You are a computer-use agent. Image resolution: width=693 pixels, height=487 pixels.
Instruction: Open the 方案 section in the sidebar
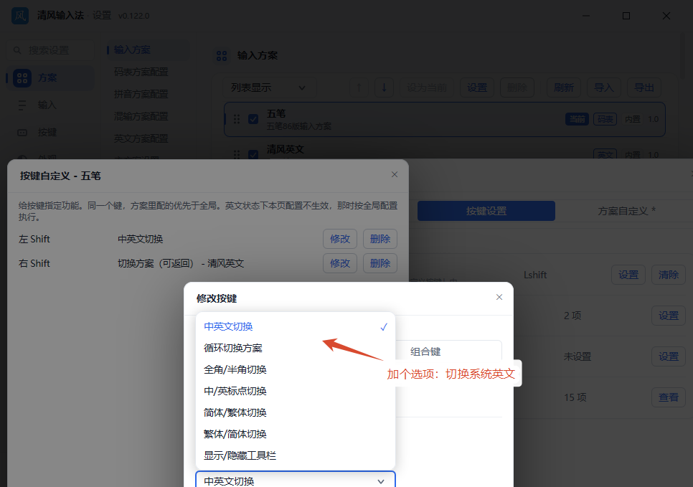click(50, 77)
